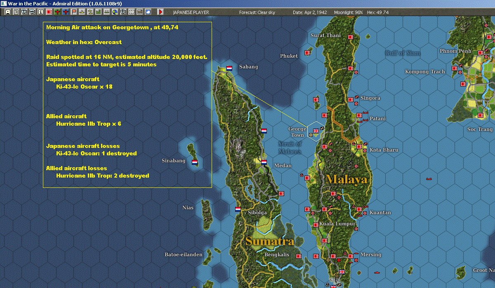Click the 'Date: Apr 2, 1942' status text

click(x=310, y=12)
